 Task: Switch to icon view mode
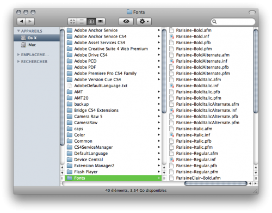click(x=72, y=21)
